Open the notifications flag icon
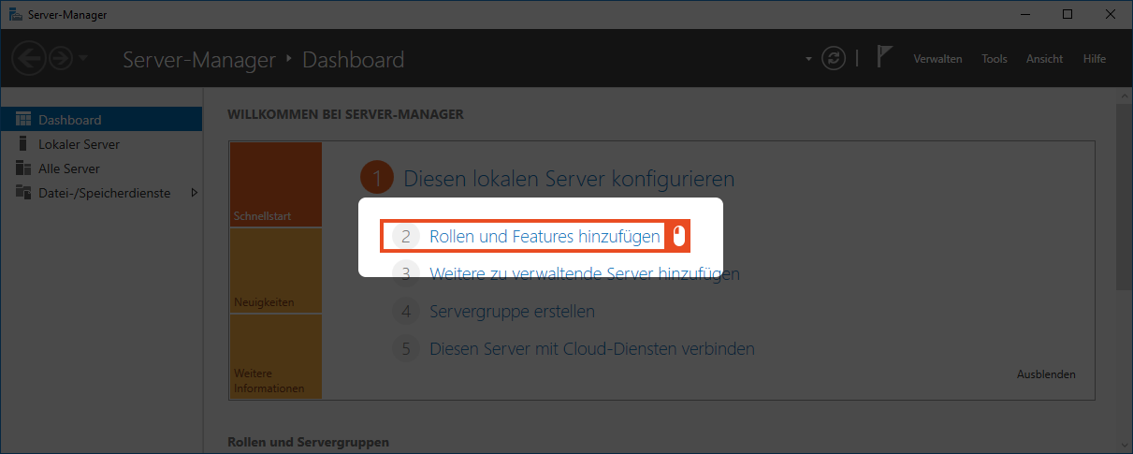The width and height of the screenshot is (1133, 454). (884, 57)
